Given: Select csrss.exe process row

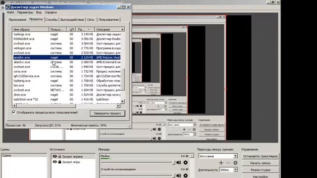Looking at the screenshot, I should coord(67,71).
